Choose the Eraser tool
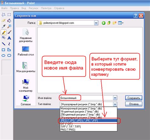 click(x=3, y=20)
